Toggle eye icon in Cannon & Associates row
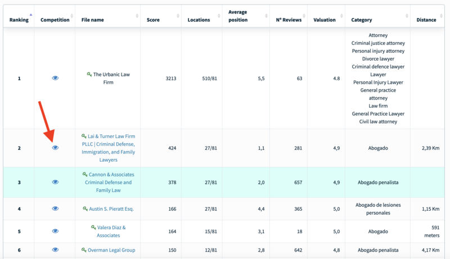The image size is (450, 259). 55,182
